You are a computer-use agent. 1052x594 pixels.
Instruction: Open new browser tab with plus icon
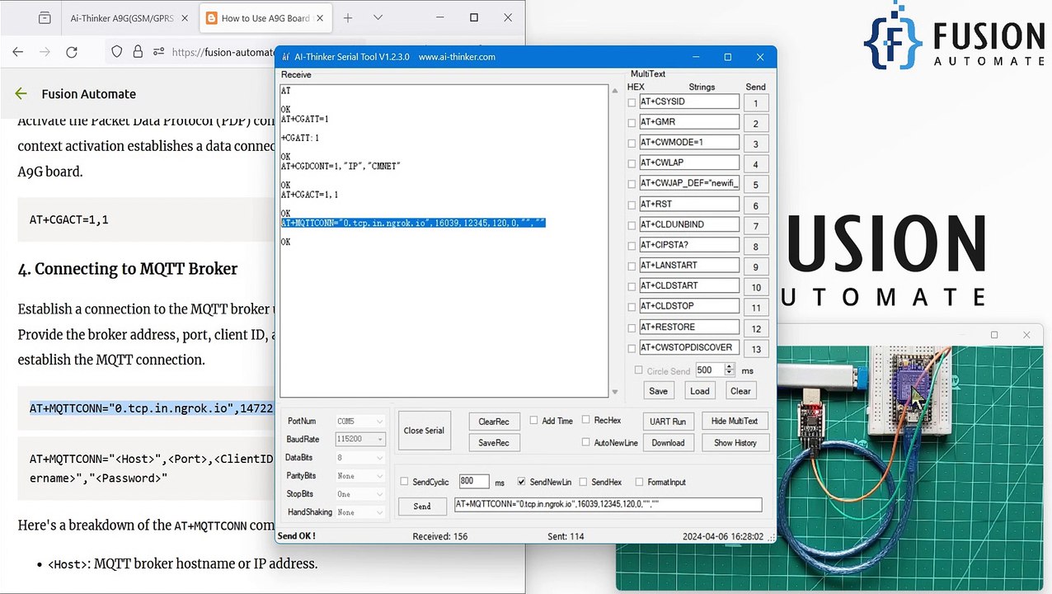point(348,17)
